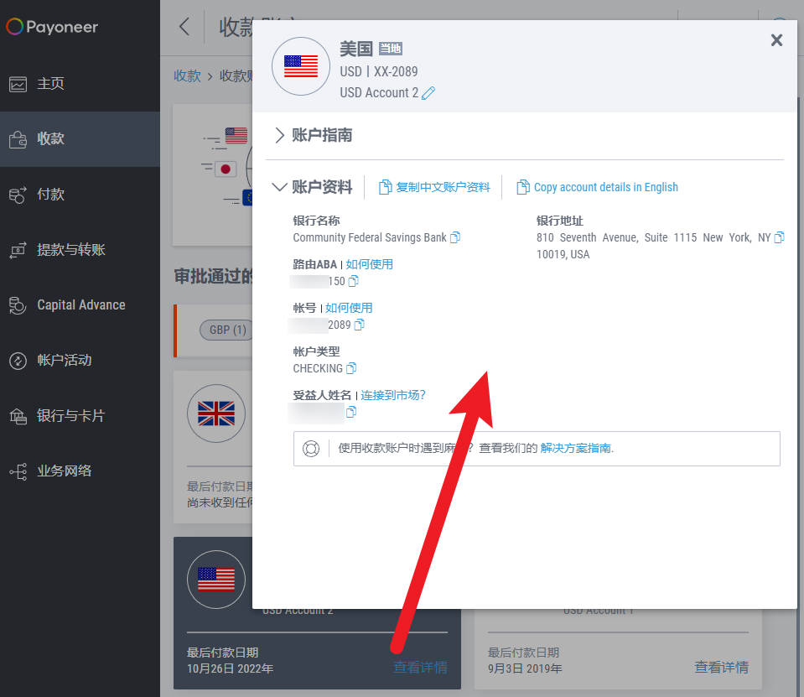The height and width of the screenshot is (697, 804).
Task: Select 收款 in the sidebar menu
Action: click(x=80, y=139)
